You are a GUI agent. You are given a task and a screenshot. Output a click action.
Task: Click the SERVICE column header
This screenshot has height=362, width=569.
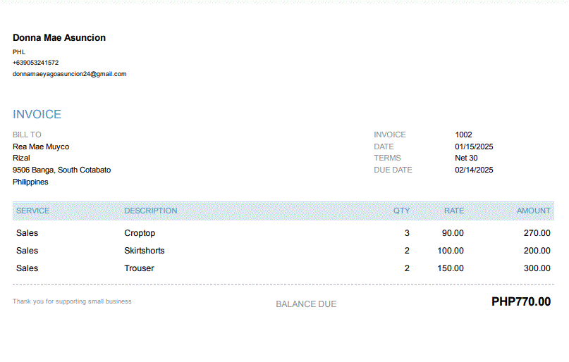32,211
